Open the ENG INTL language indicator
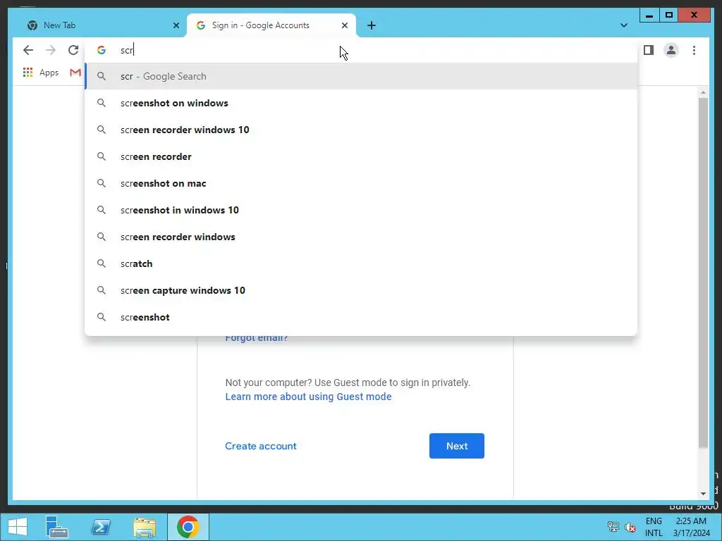The image size is (722, 541). 654,527
